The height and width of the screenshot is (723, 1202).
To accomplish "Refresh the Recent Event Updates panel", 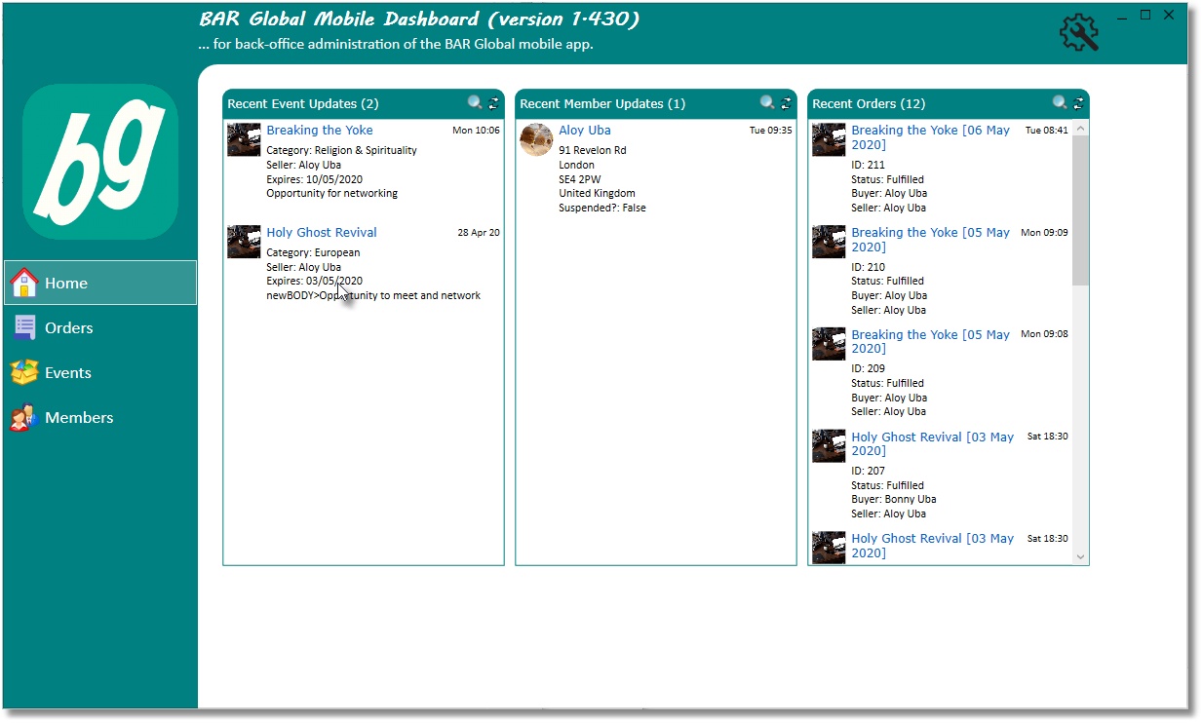I will point(493,101).
